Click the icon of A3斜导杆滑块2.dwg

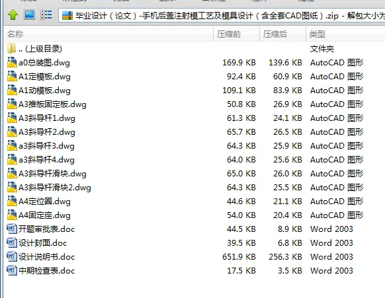[12, 187]
